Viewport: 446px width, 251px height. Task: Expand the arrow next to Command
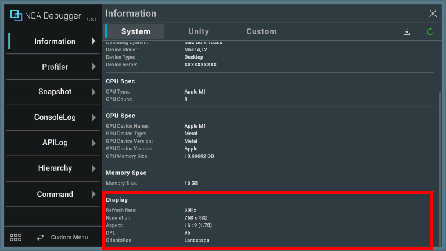point(94,195)
